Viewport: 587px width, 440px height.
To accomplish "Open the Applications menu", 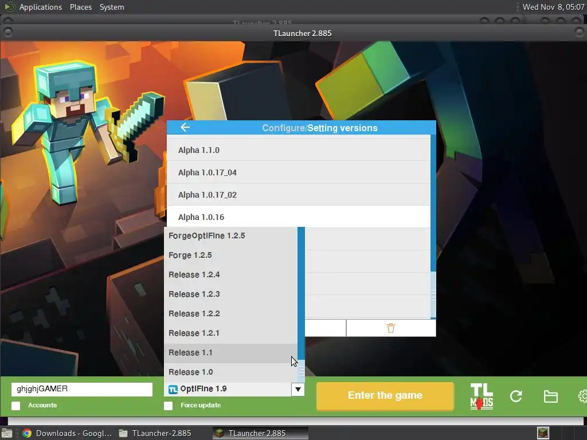I will point(41,7).
